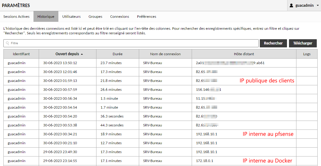Sort by Nom de connexion column
This screenshot has height=166, width=321.
point(165,54)
